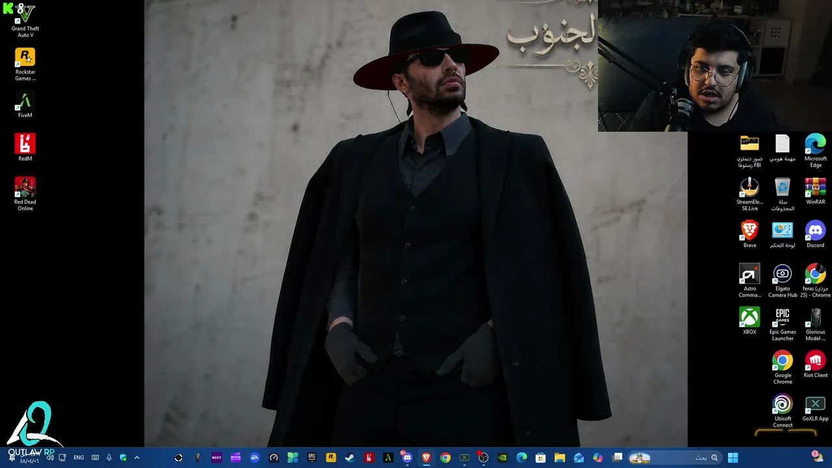
Task: Open the volume control in the tray
Action: click(51, 458)
